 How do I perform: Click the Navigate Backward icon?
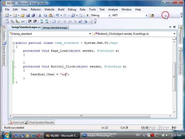coord(73,15)
